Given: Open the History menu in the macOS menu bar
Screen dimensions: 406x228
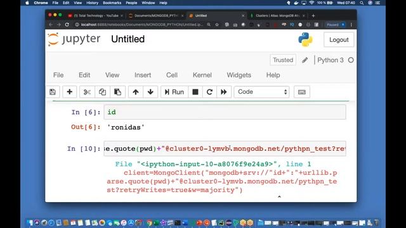Looking at the screenshot, I should click(x=92, y=3).
